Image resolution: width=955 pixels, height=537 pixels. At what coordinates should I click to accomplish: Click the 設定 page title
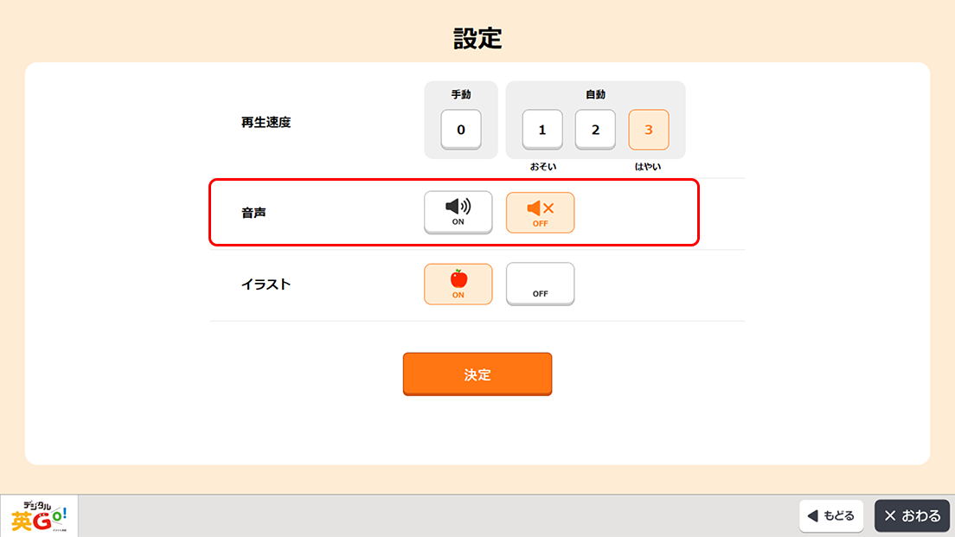coord(477,38)
